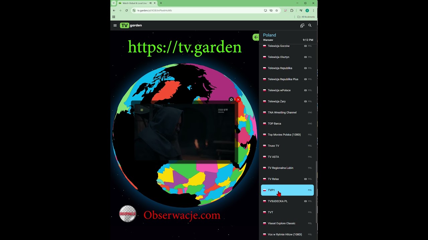Viewport: 428px width, 240px height.
Task: Play the TV ASTA channel
Action: pos(288,157)
